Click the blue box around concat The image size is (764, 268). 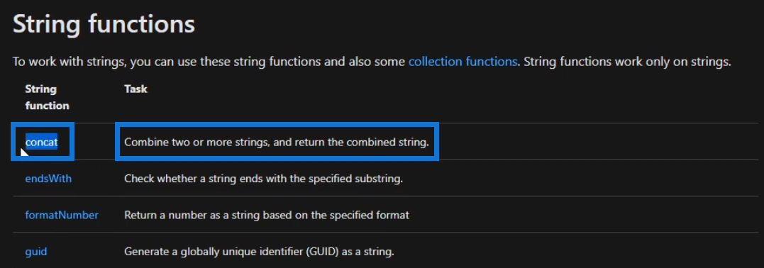(43, 141)
